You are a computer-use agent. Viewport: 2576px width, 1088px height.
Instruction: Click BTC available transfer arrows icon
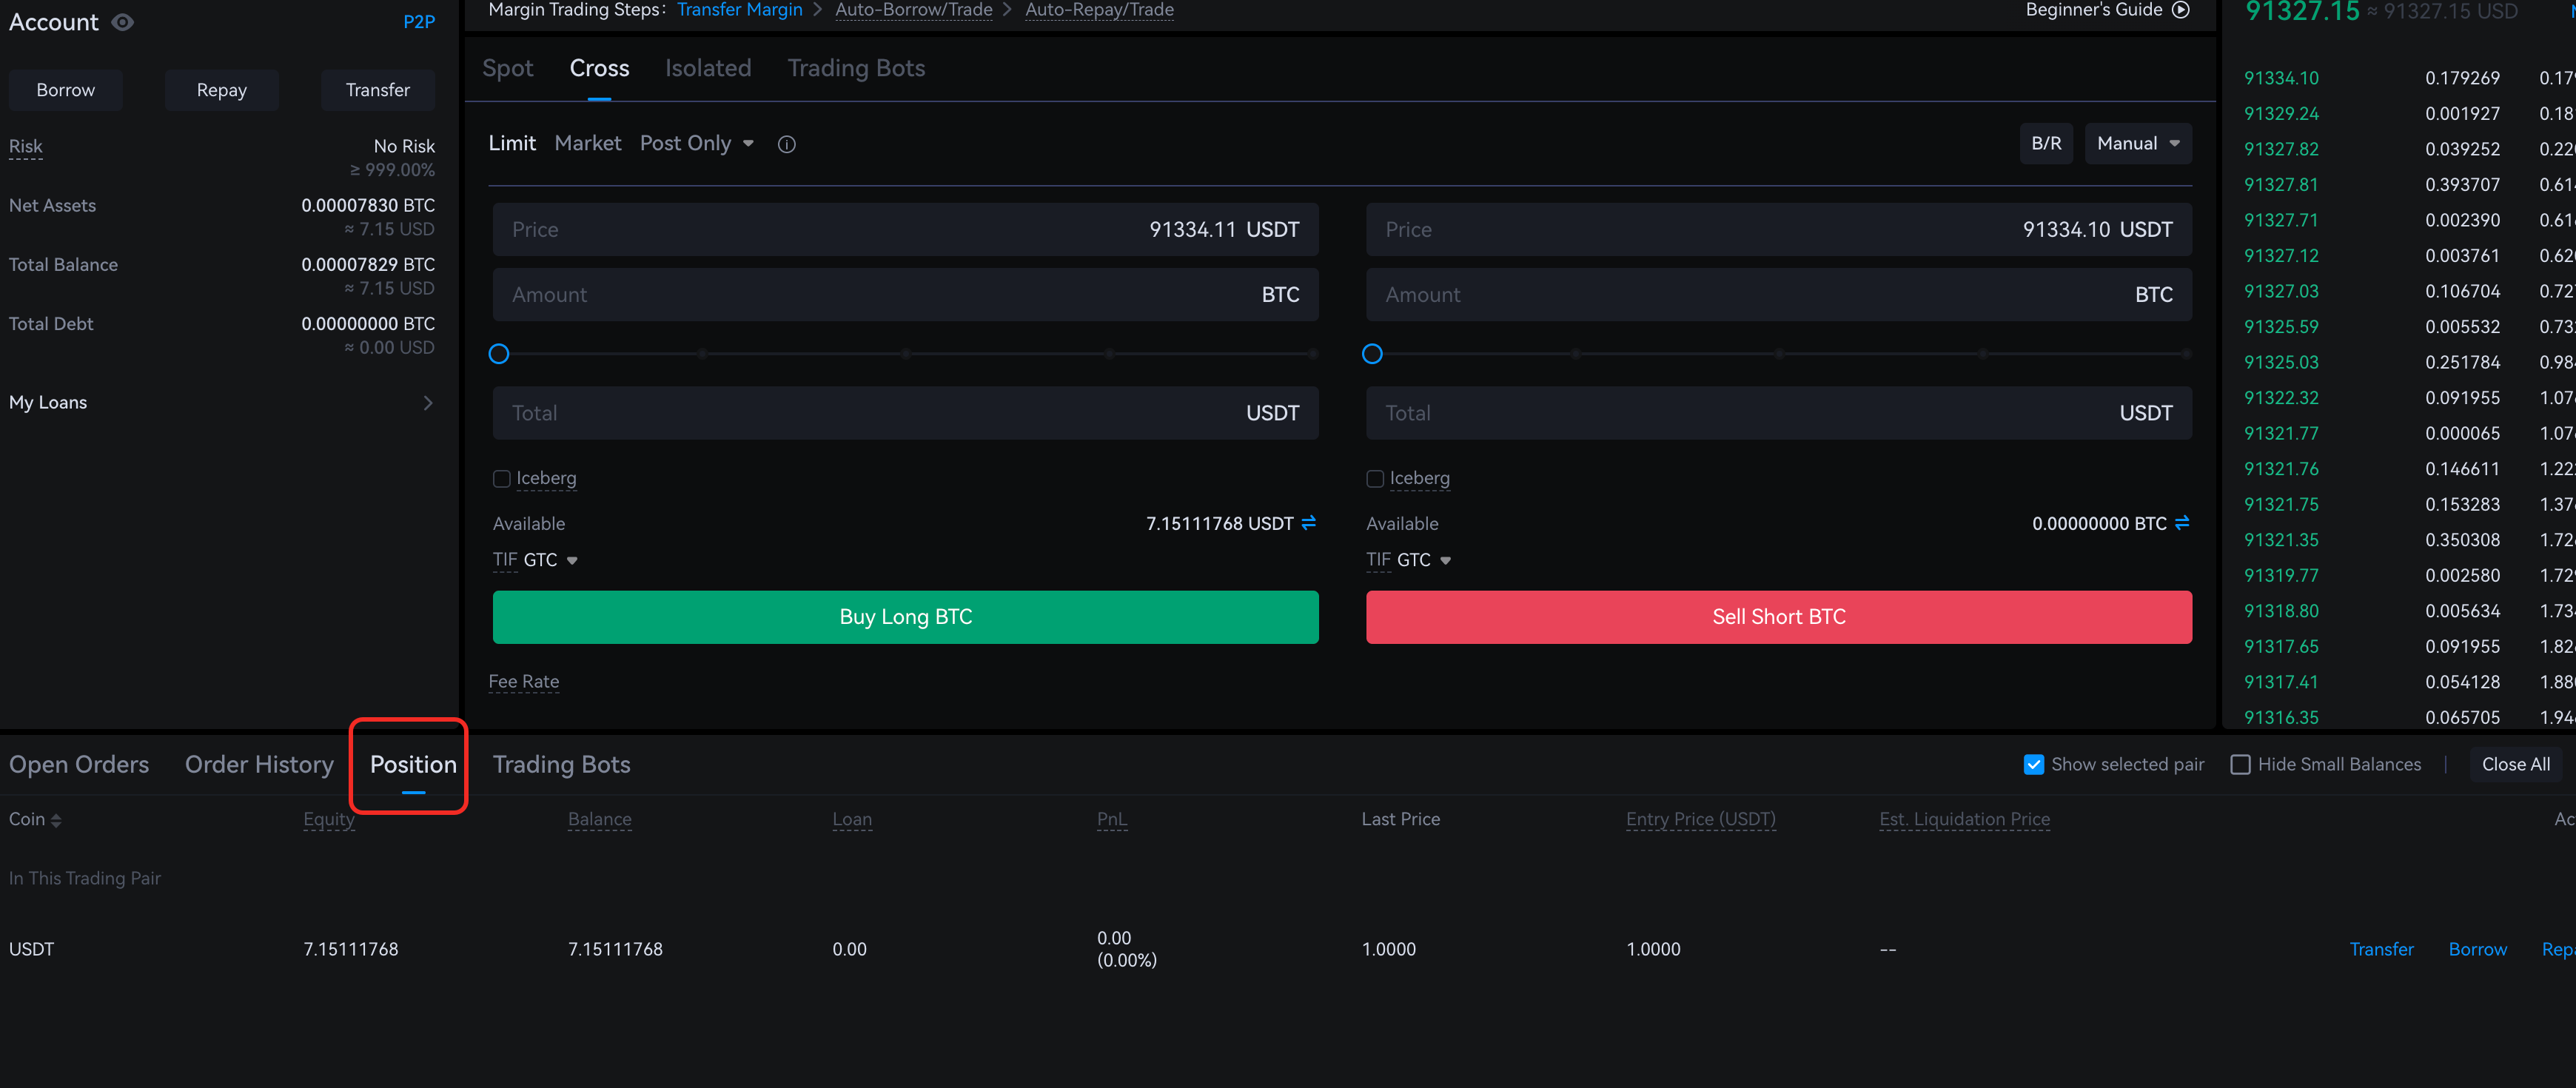[x=2181, y=523]
